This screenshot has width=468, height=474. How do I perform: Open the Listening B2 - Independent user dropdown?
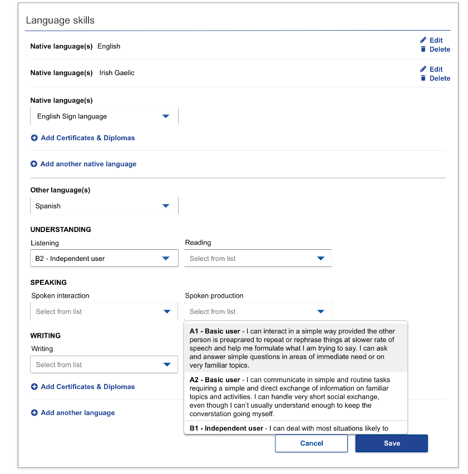click(x=104, y=258)
